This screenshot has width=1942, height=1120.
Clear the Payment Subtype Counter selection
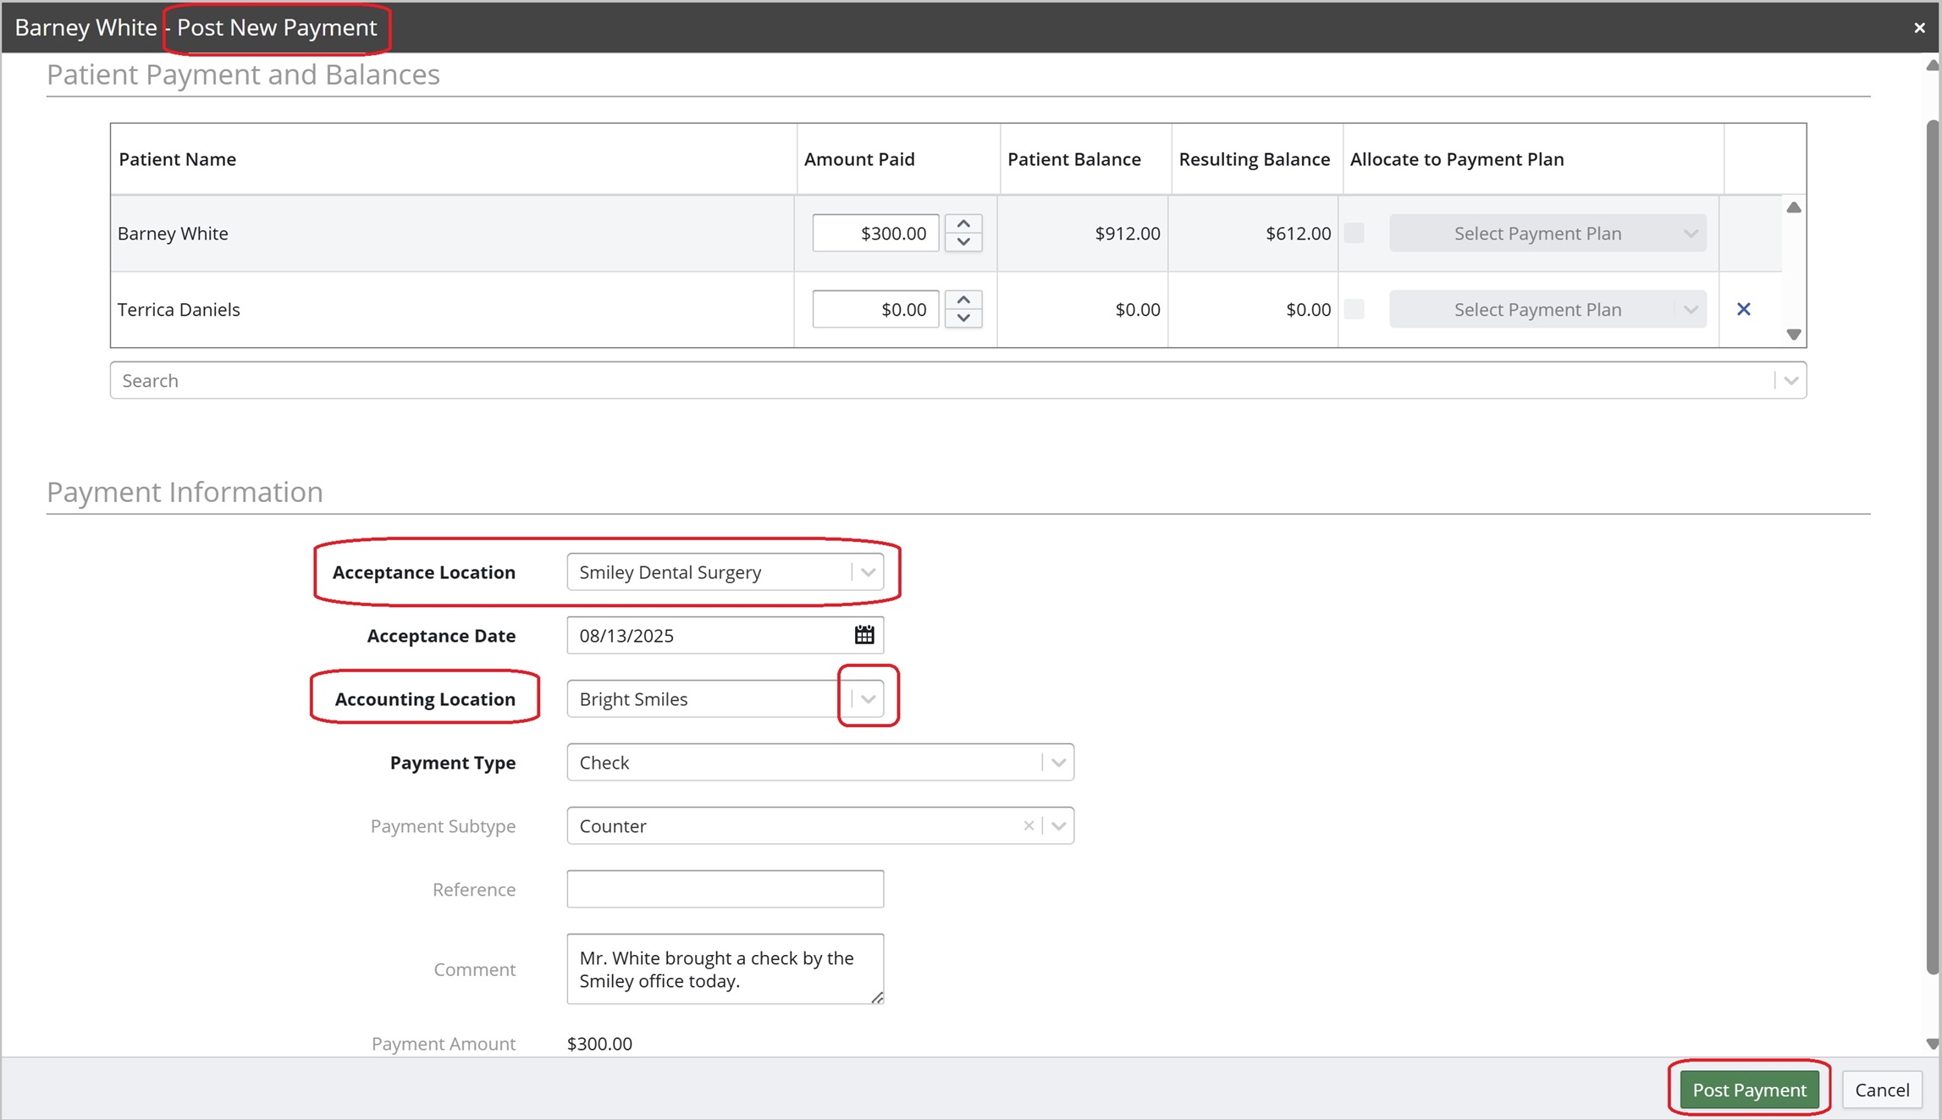coord(1028,825)
